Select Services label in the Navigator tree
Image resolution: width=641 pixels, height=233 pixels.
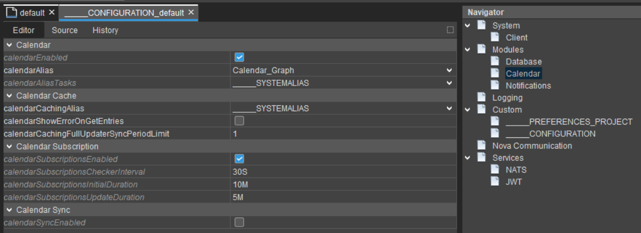click(508, 158)
